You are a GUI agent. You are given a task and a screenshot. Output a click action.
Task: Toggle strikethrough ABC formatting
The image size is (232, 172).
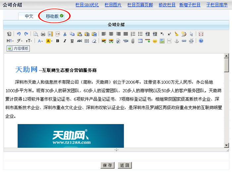click(x=80, y=41)
